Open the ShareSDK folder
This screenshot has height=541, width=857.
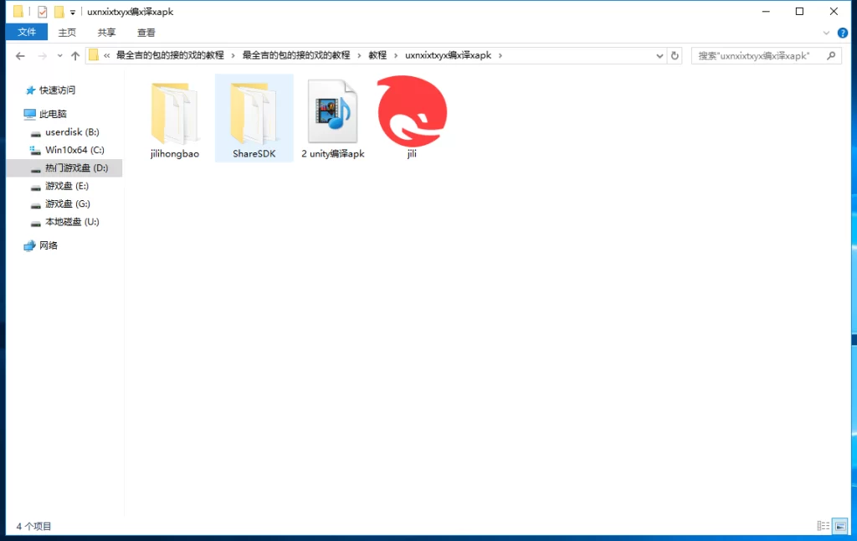(254, 113)
